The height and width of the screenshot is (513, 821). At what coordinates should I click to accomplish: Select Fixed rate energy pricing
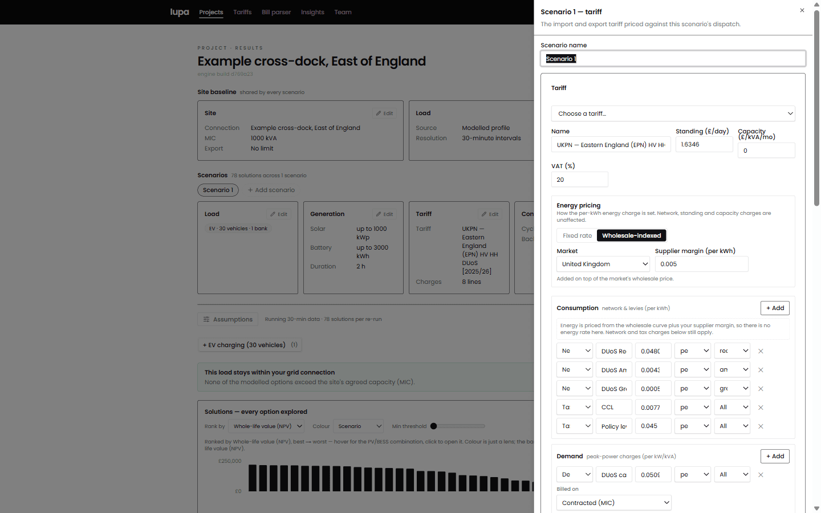coord(577,235)
